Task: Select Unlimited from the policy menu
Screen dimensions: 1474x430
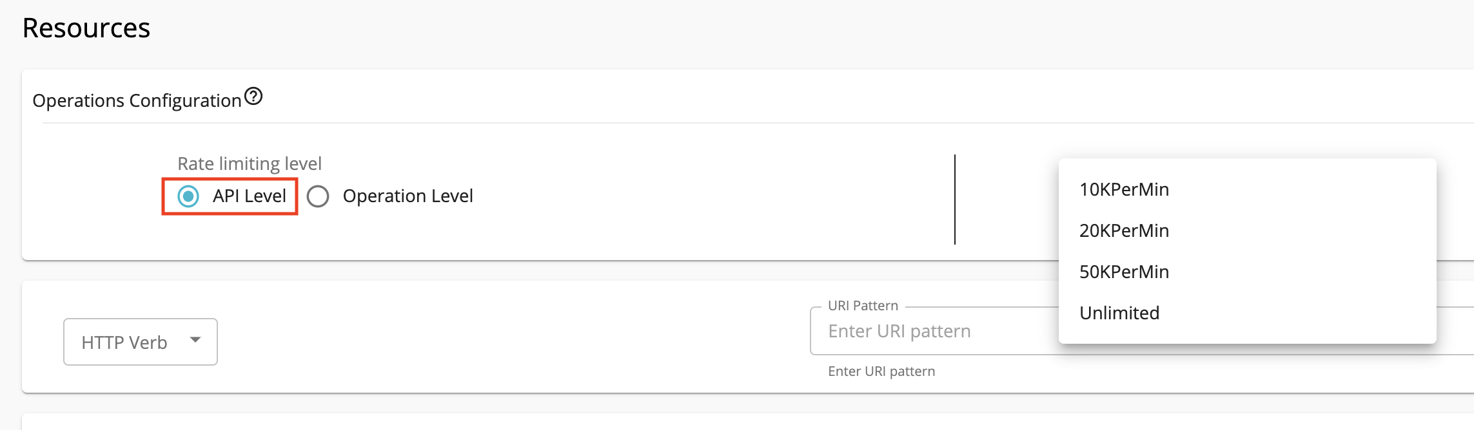Action: tap(1120, 313)
